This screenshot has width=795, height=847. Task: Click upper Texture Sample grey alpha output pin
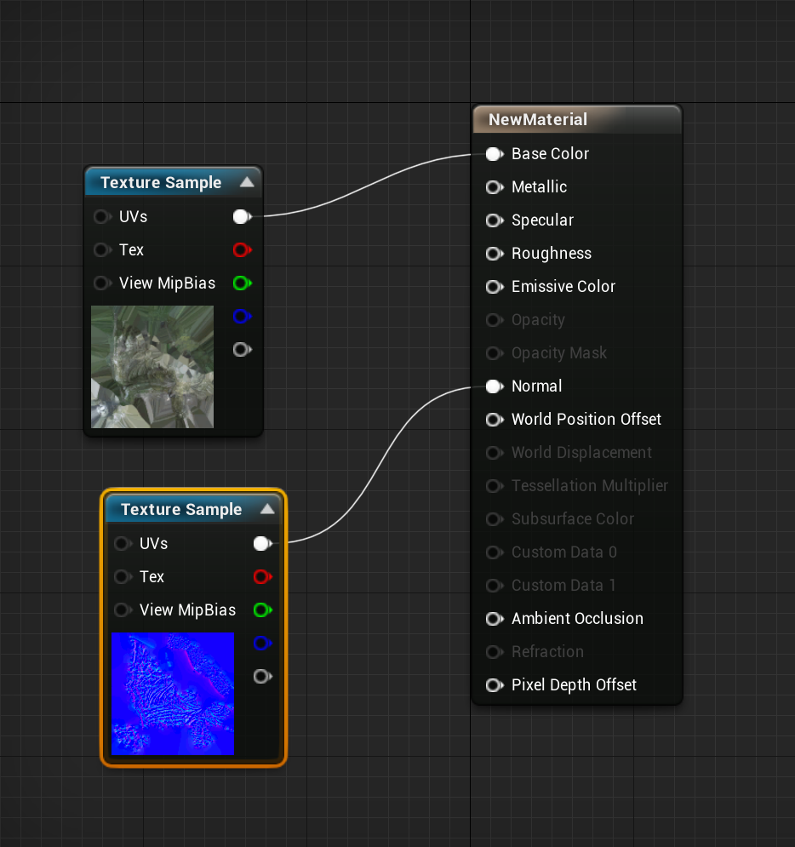pyautogui.click(x=242, y=350)
